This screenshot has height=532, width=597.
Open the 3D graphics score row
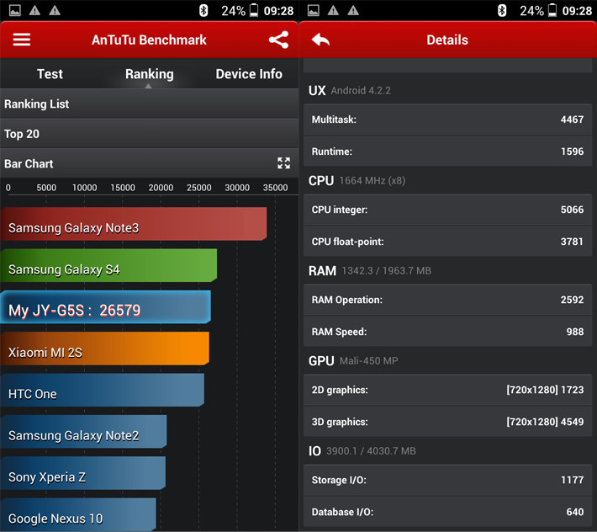pyautogui.click(x=447, y=422)
